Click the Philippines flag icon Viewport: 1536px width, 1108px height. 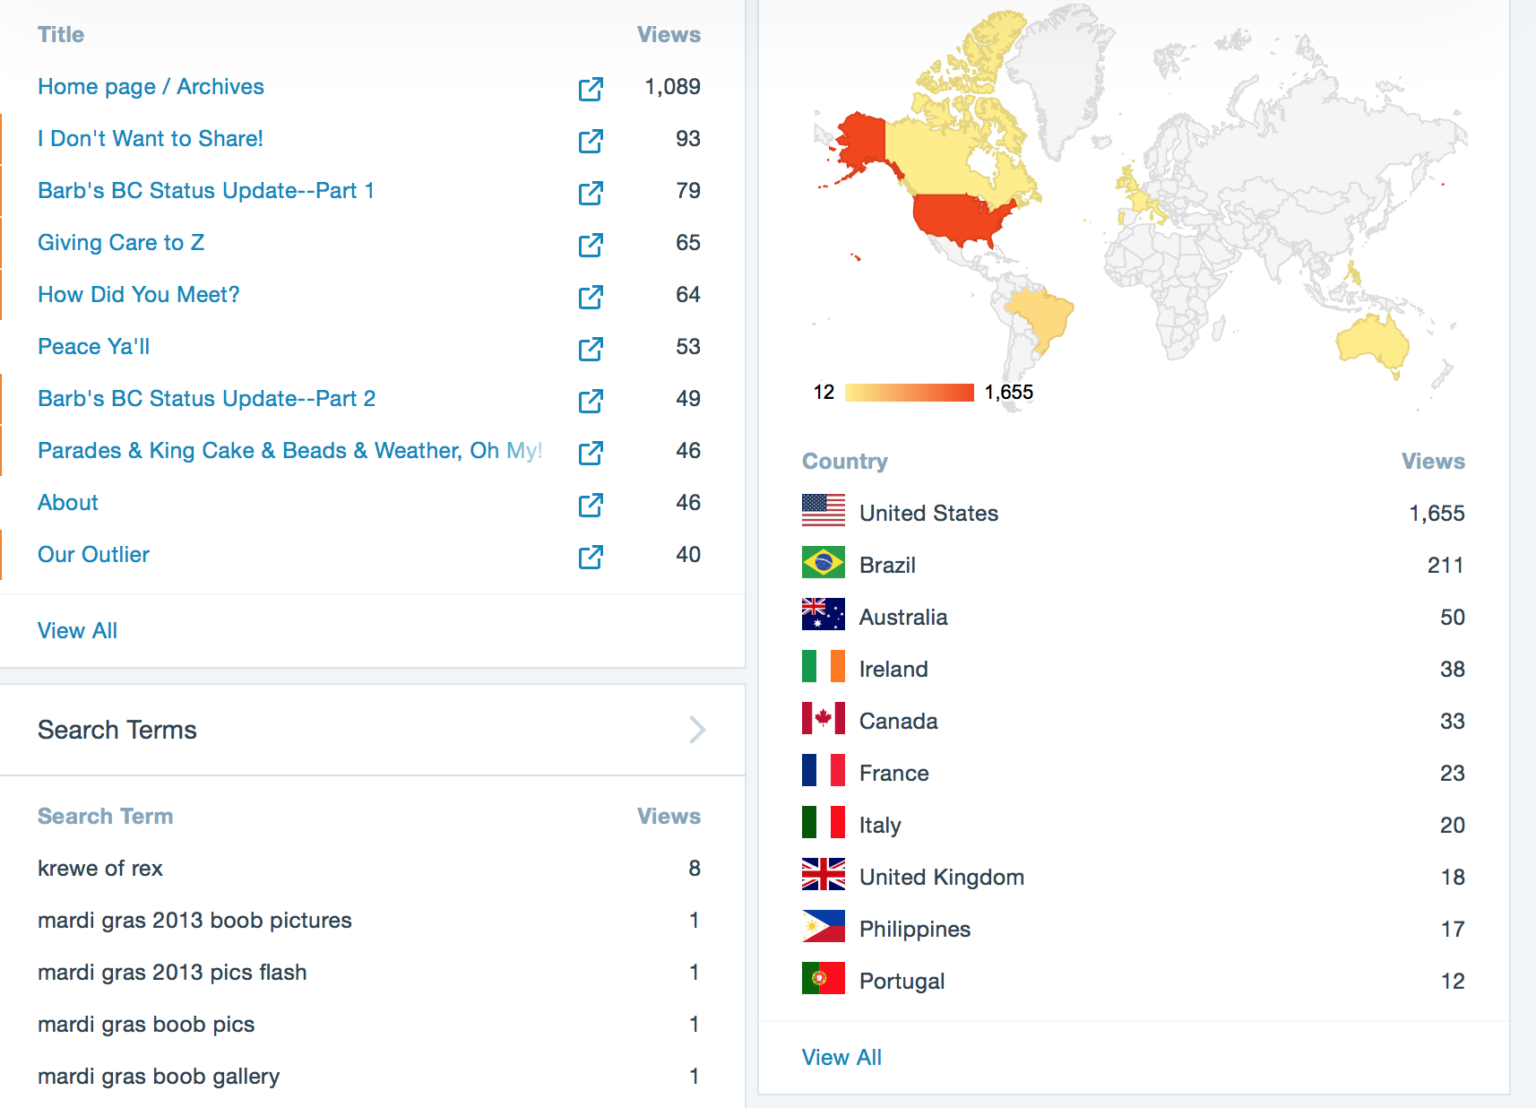click(823, 927)
